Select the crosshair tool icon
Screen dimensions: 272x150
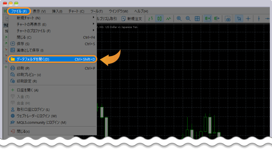pos(248,18)
